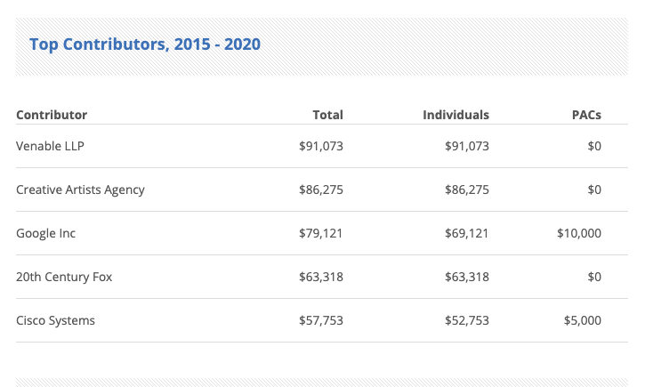Click the "Top Contributors, 2015 - 2020" heading

coord(145,44)
